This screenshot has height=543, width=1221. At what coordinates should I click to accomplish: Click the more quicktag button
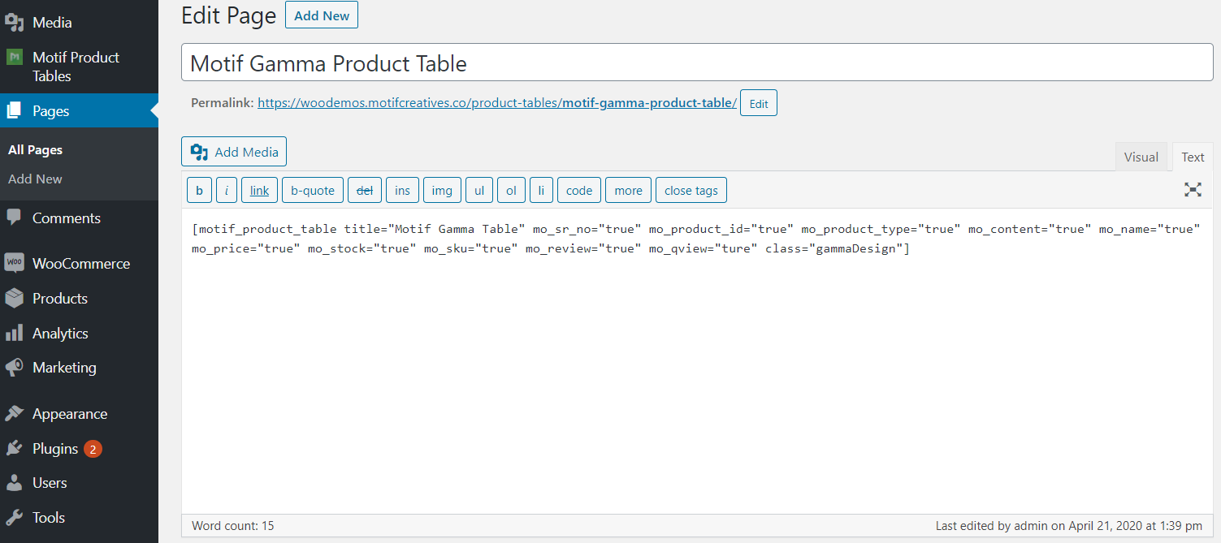click(x=628, y=190)
